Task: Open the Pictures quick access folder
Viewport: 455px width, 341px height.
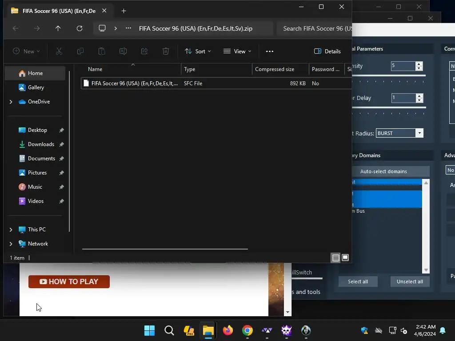Action: [x=37, y=173]
